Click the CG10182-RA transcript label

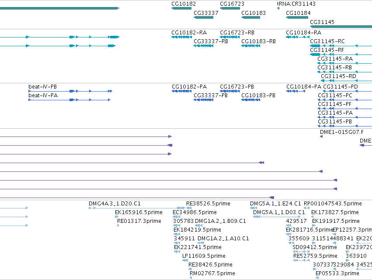[189, 33]
